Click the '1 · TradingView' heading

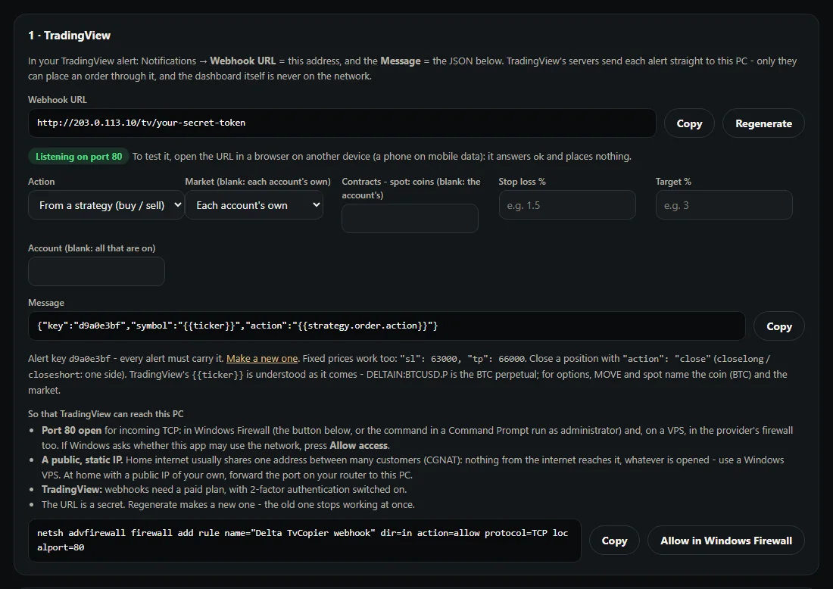coord(69,36)
